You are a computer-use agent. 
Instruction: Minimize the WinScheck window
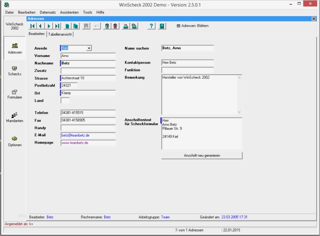[x=291, y=4]
